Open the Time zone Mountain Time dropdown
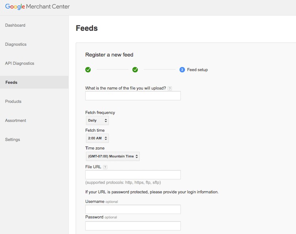 (112, 156)
